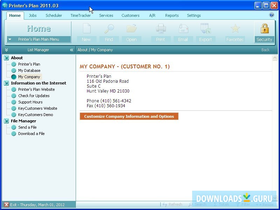The height and width of the screenshot is (210, 280).
Task: Select Printer's Plan in About list
Action: 29,64
